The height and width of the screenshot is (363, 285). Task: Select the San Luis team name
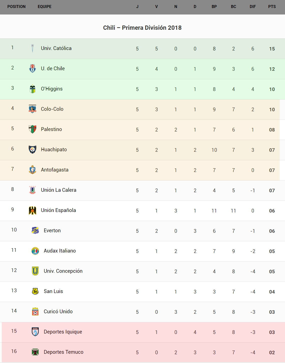click(53, 291)
